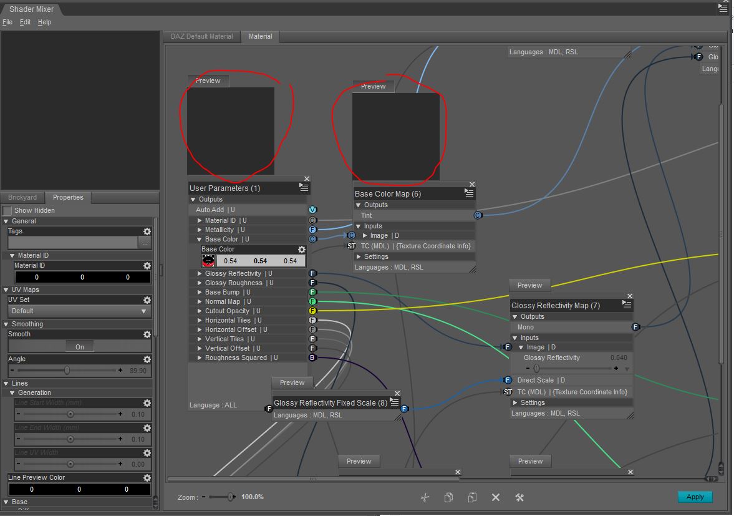
Task: Click the Zoom slider handle
Action: [231, 497]
